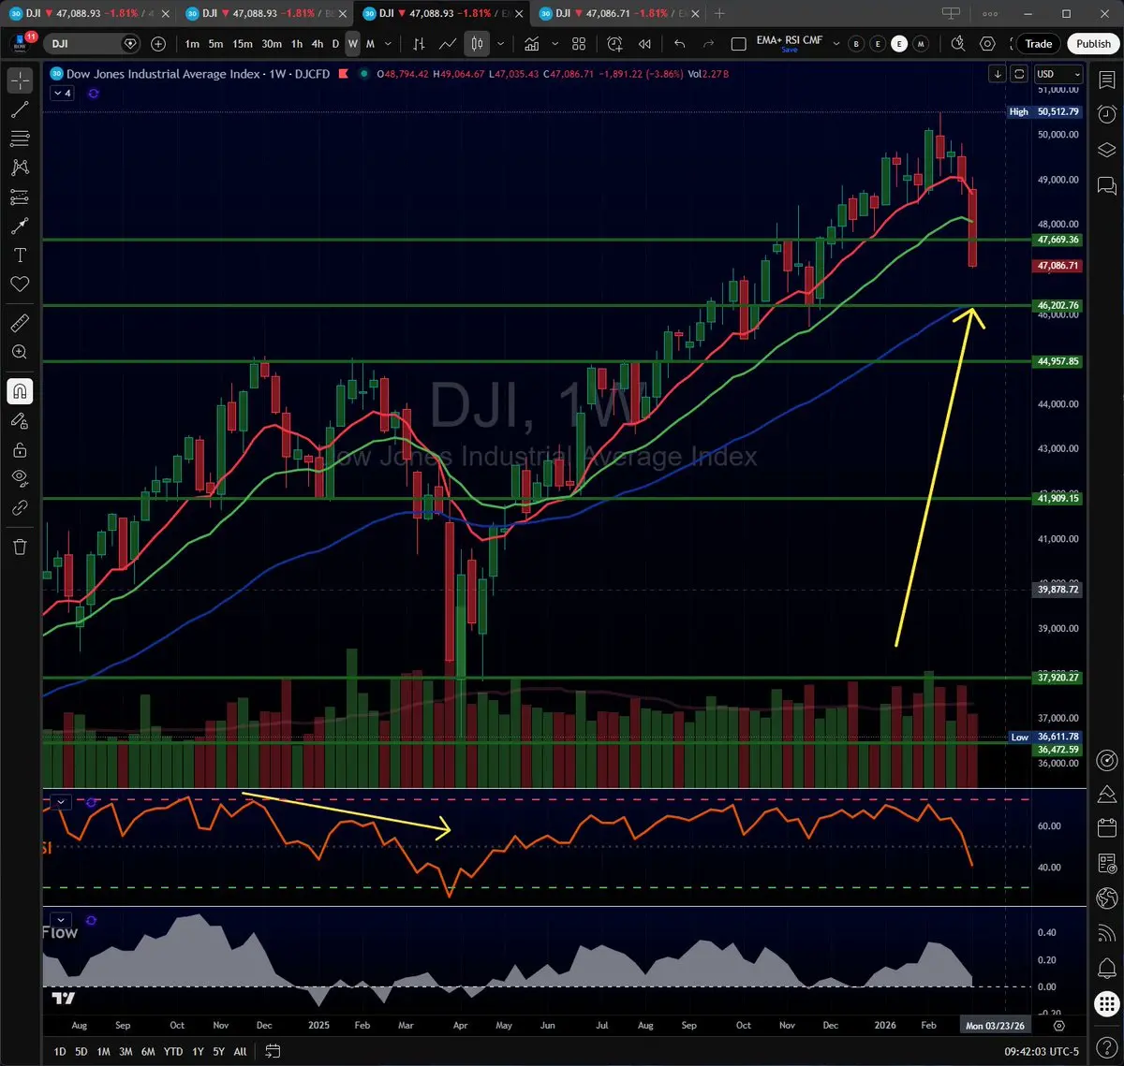1124x1066 pixels.
Task: Select the ruler measure tool
Action: point(20,323)
